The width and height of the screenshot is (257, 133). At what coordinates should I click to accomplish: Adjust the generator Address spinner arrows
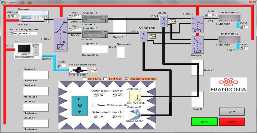tap(9, 16)
